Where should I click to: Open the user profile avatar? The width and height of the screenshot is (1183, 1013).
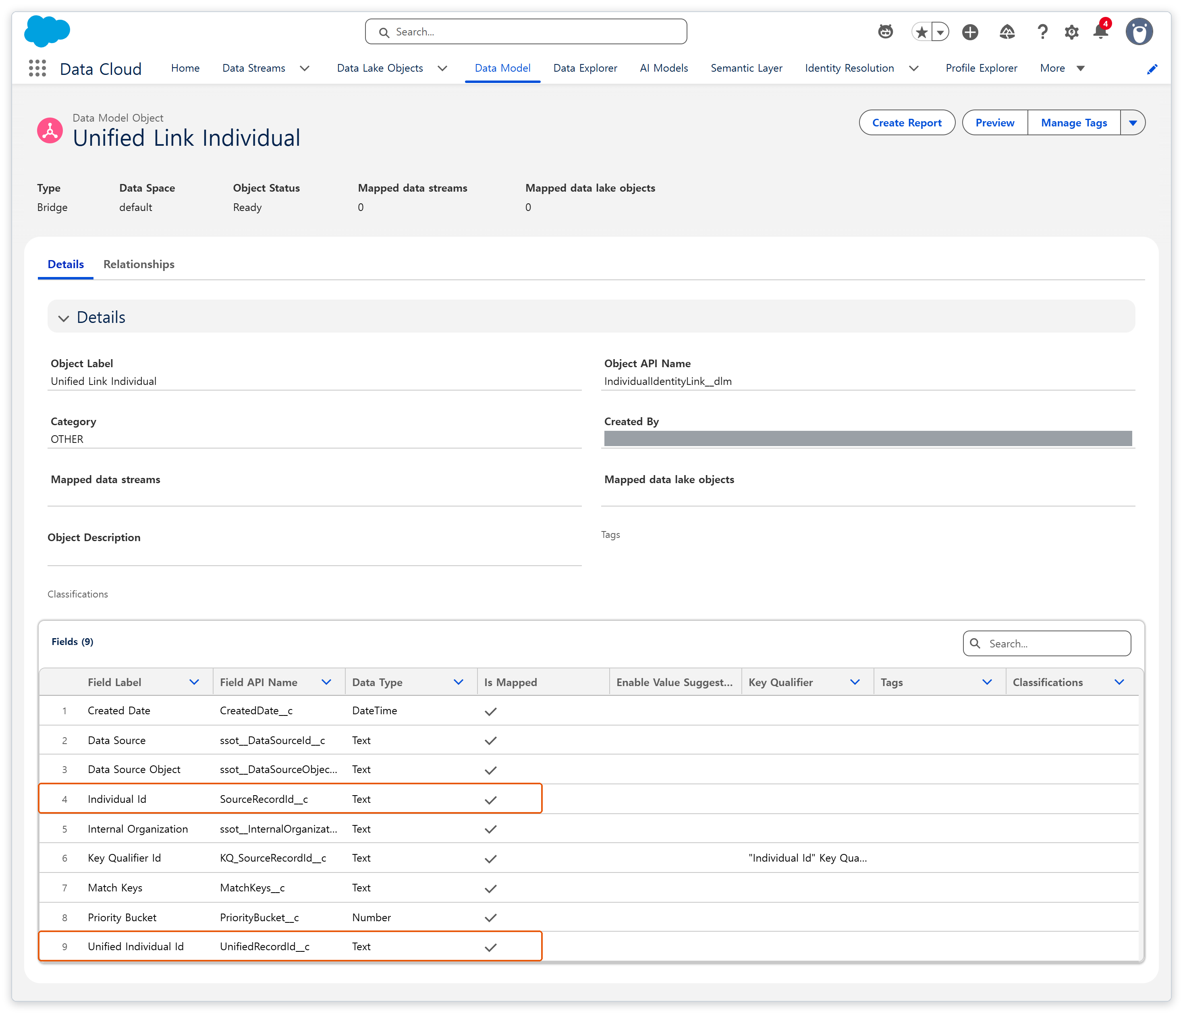click(x=1139, y=31)
